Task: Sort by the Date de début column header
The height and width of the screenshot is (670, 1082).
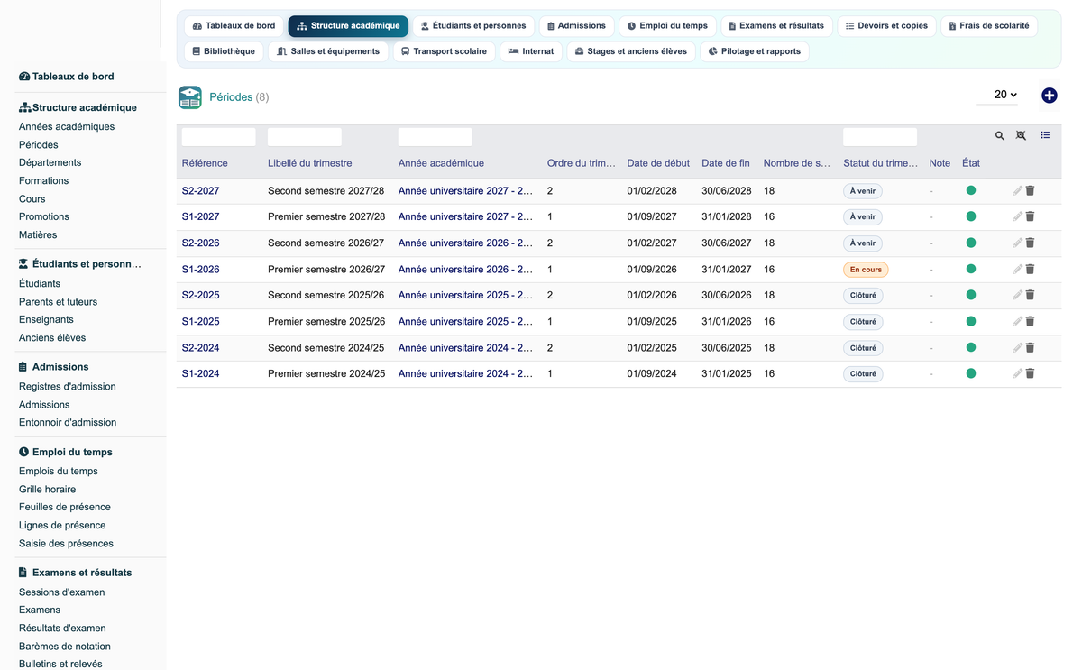Action: [658, 163]
